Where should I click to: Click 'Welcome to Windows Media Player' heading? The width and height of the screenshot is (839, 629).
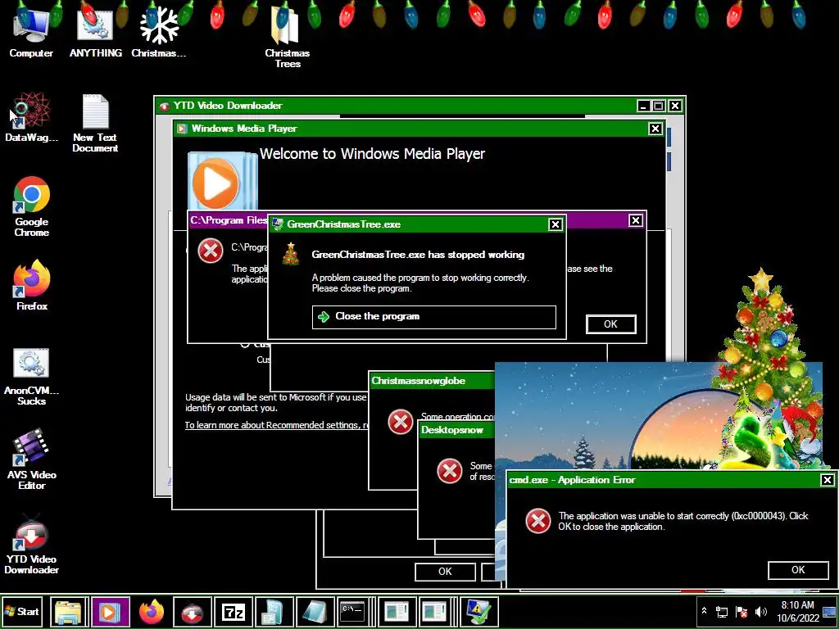373,154
